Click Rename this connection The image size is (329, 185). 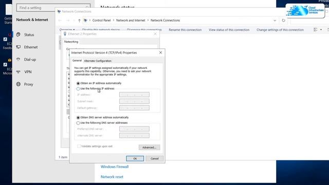coord(185,30)
